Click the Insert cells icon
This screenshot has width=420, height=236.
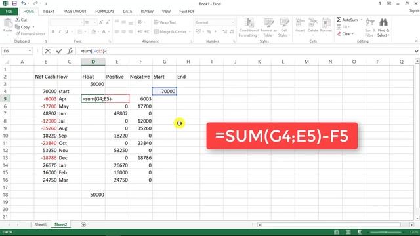(300, 23)
